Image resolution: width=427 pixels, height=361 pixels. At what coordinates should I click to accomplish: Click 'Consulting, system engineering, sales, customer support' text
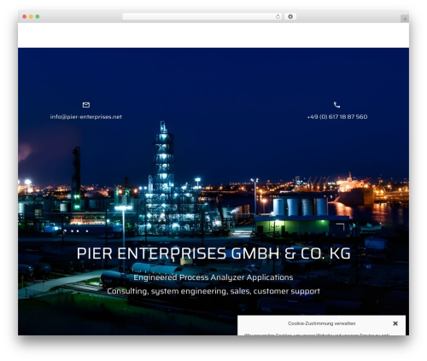(213, 291)
